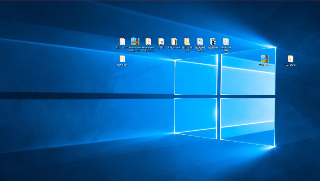Select the Hyperworks archive file with WinRAR icon

[x=135, y=41]
